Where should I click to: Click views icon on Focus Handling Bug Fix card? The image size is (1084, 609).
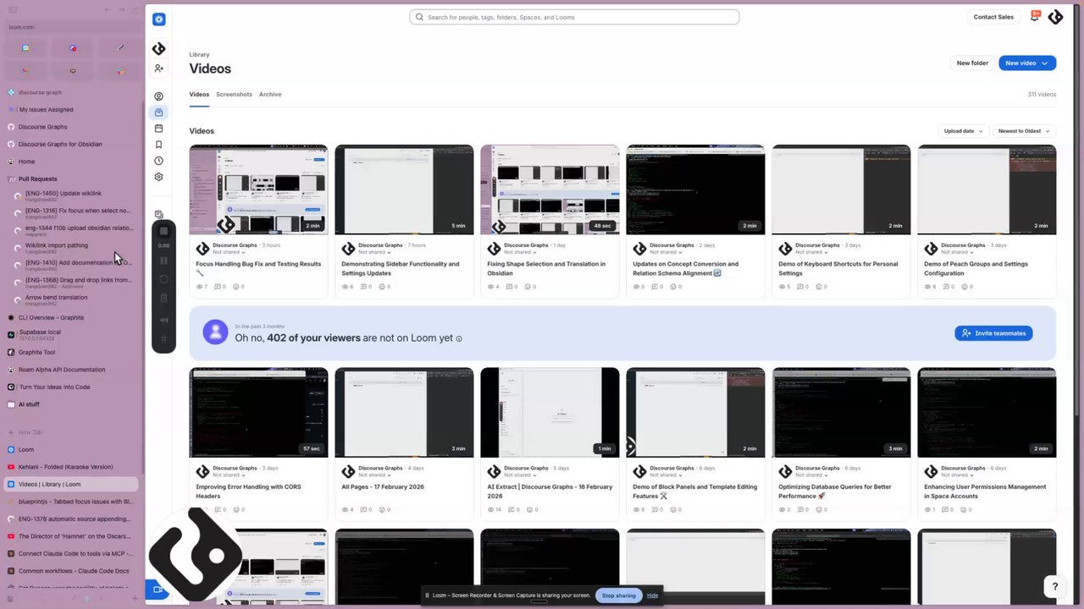click(200, 287)
